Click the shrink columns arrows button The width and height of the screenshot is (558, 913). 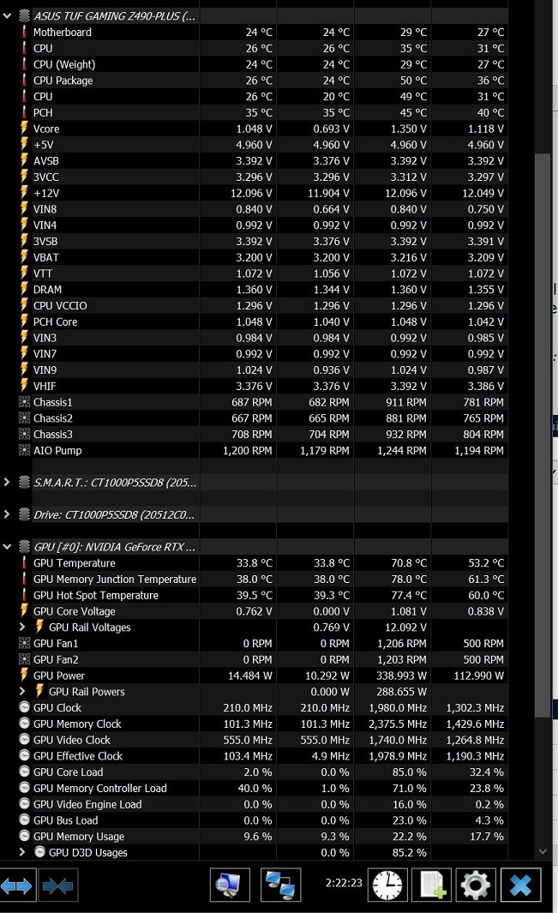[x=57, y=886]
